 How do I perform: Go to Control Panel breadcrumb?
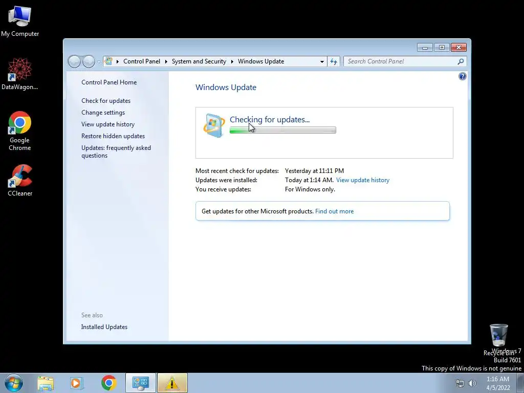142,61
